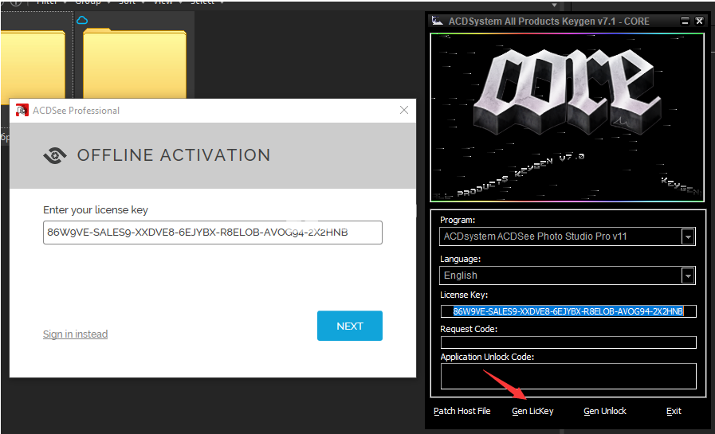This screenshot has height=434, width=715.
Task: Select the second yellow folder thumbnail
Action: (x=135, y=63)
